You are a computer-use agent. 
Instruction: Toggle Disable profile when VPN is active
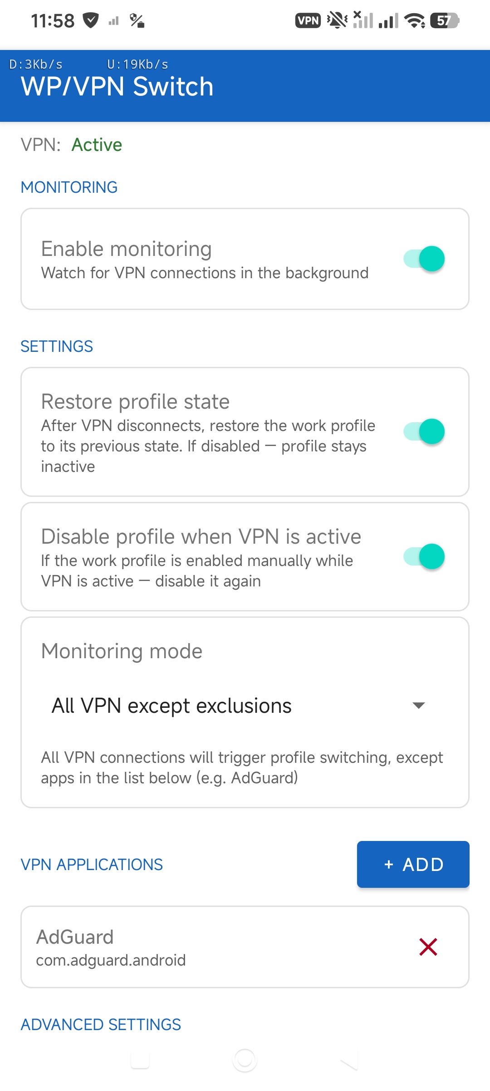pos(424,556)
